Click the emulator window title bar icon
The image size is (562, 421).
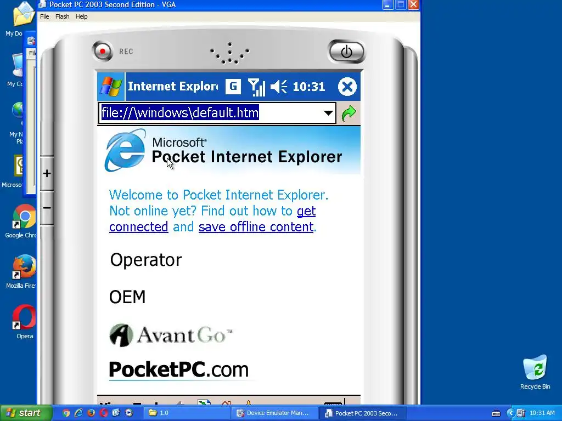click(42, 4)
